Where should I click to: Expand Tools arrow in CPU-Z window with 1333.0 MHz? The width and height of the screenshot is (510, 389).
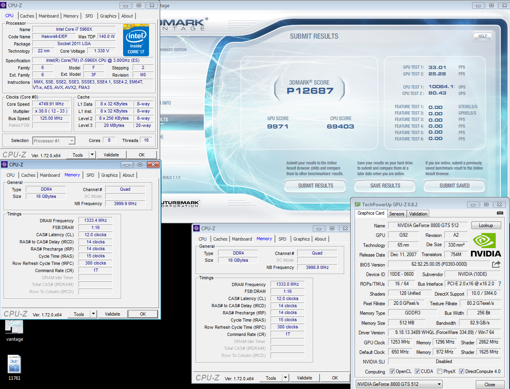(285, 378)
